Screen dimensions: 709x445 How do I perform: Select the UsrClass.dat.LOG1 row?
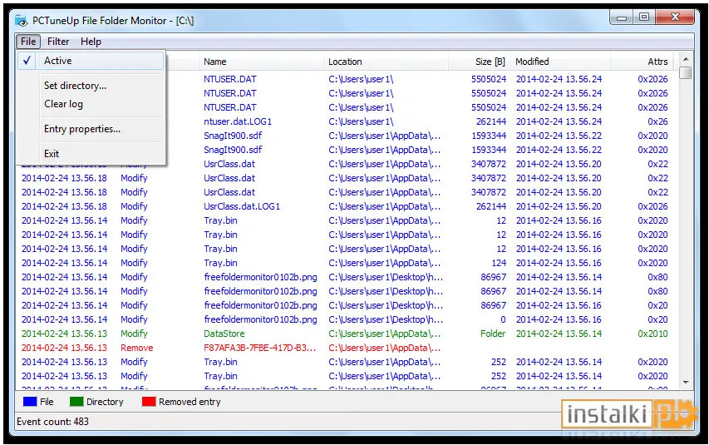coord(346,206)
